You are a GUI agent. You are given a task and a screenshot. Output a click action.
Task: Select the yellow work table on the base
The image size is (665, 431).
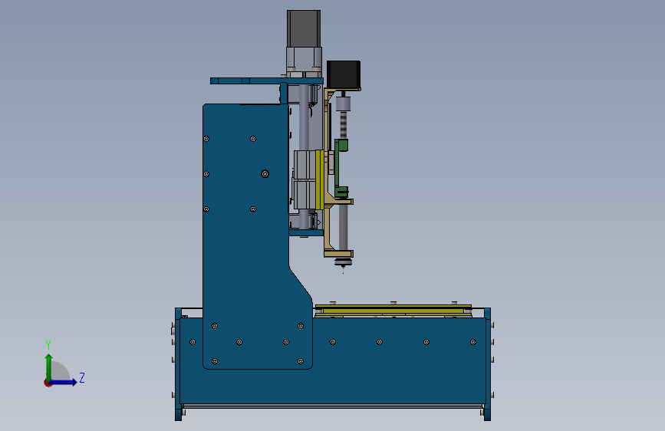[x=393, y=310]
